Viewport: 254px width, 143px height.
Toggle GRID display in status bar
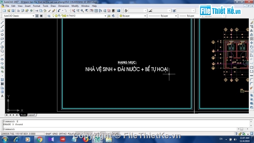click(55, 134)
